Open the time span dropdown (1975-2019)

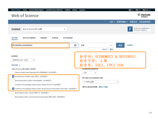[x=23, y=60]
